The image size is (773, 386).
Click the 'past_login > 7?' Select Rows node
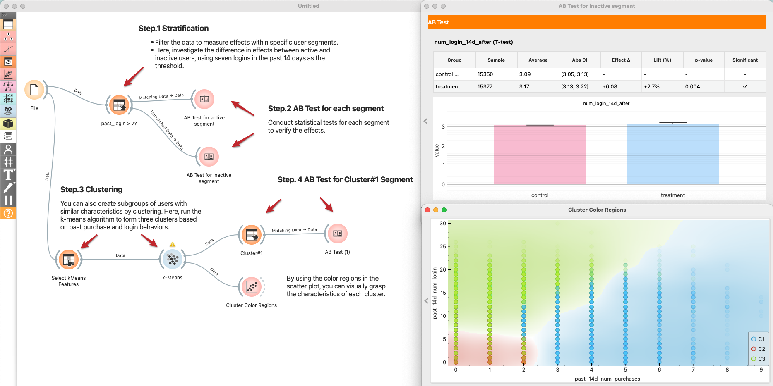pos(119,105)
